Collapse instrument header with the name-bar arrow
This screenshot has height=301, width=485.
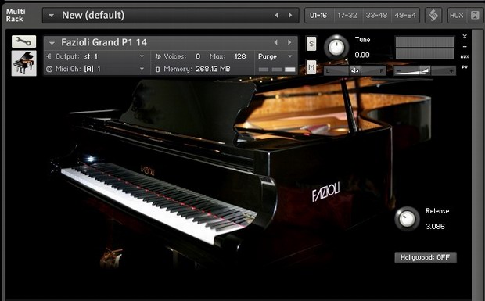(x=52, y=43)
